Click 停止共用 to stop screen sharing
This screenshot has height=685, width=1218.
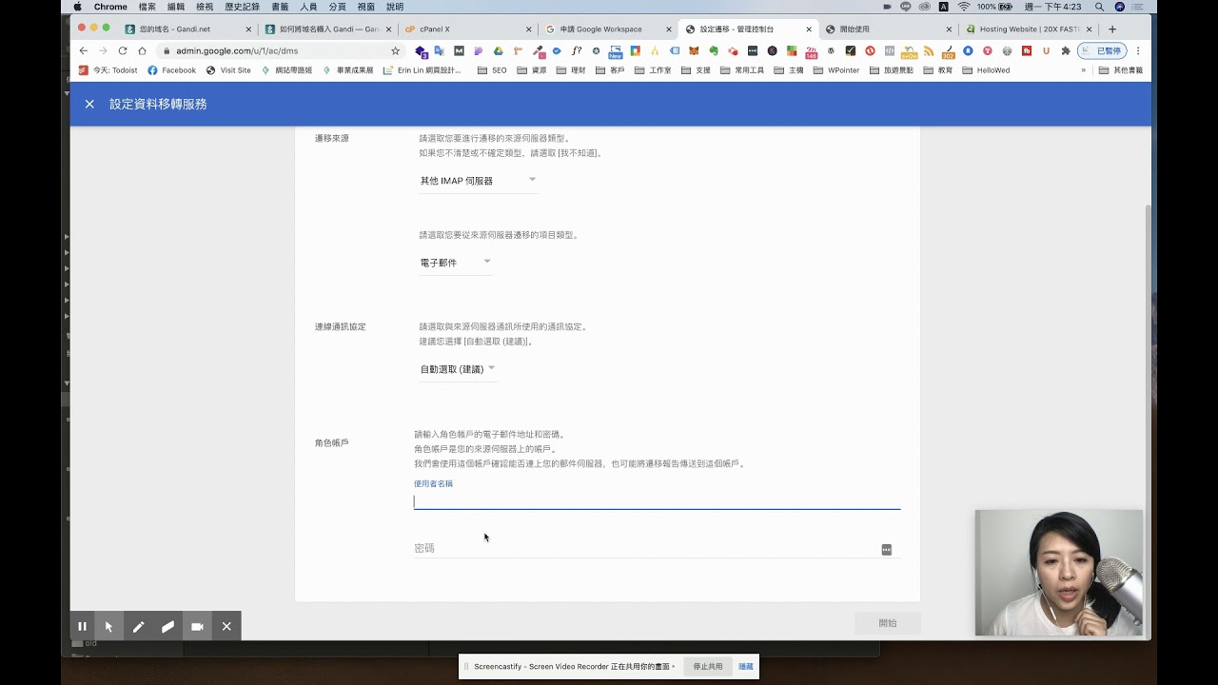707,666
